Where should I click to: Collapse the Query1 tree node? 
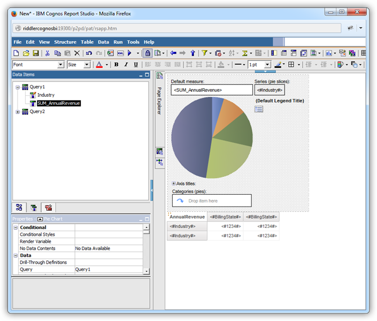click(x=18, y=87)
